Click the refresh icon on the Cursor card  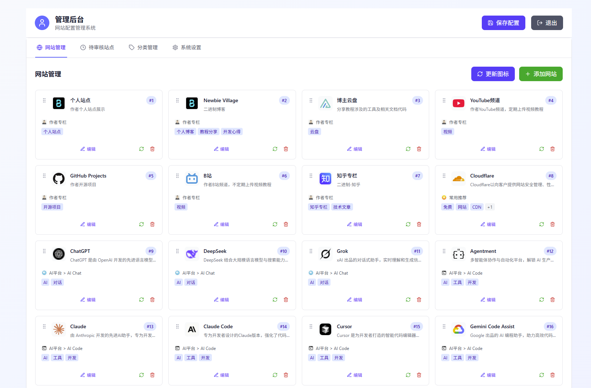click(408, 375)
